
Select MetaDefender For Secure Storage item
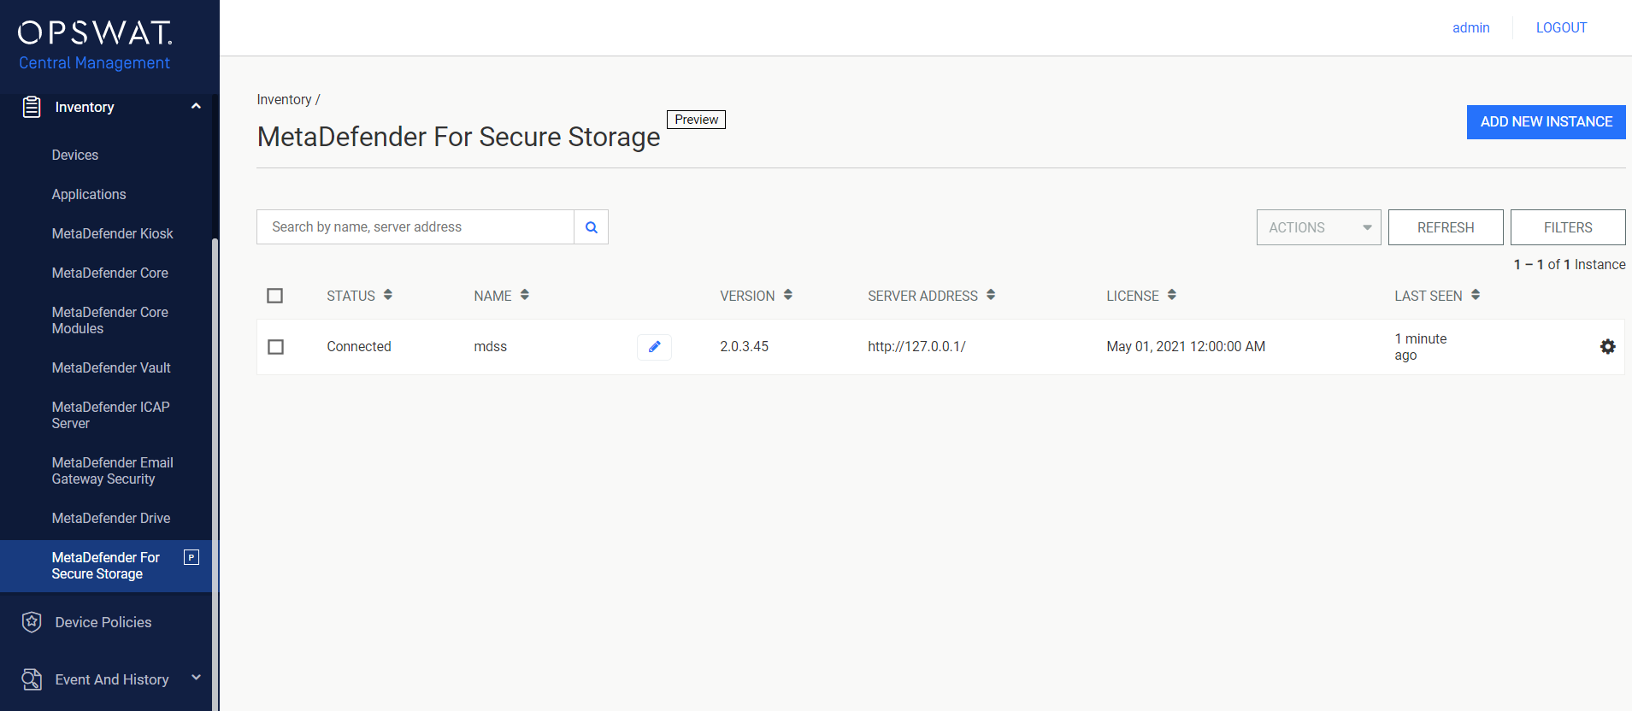tap(105, 566)
